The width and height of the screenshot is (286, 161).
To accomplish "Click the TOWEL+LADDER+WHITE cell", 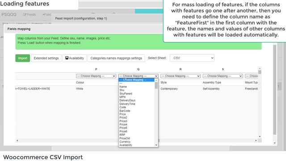I will (33, 89).
